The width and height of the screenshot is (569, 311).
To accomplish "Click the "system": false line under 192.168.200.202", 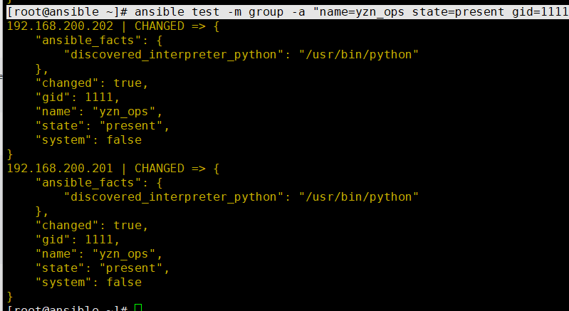I will [88, 140].
